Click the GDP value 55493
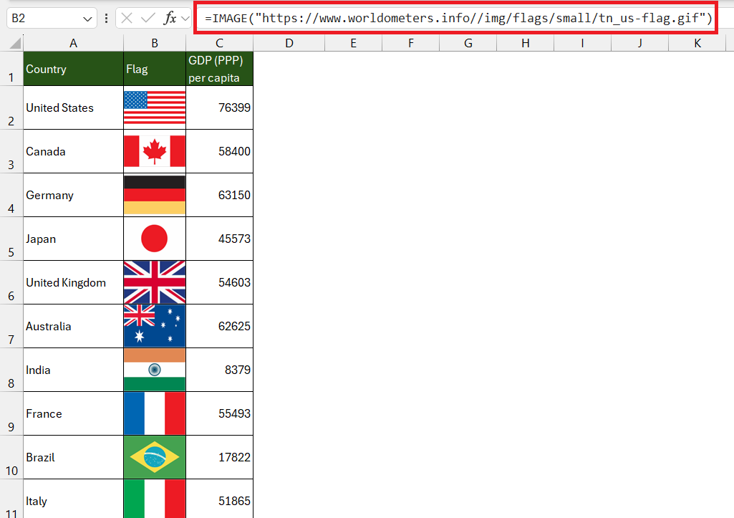Viewport: 734px width, 518px height. [220, 413]
